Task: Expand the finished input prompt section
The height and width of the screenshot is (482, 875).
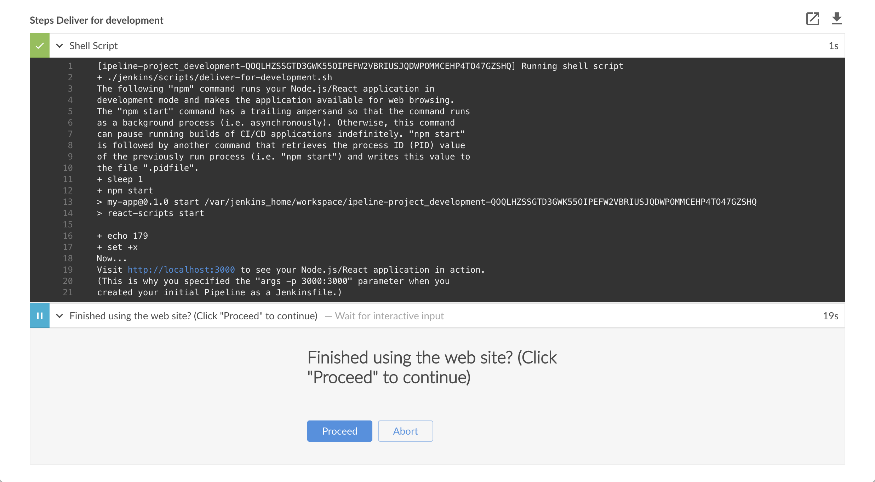Action: [x=59, y=315]
